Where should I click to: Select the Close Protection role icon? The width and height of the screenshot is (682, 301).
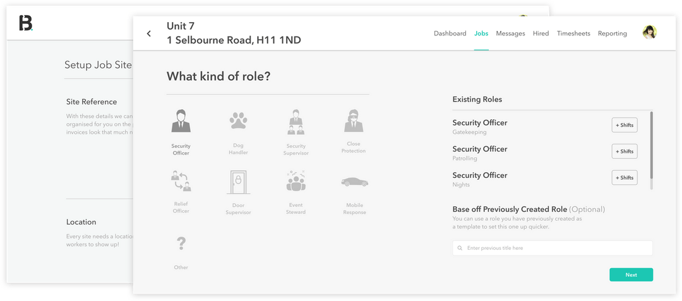click(352, 121)
